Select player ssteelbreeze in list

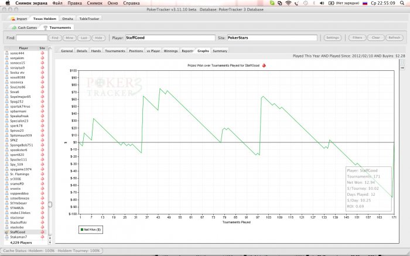pyautogui.click(x=19, y=198)
